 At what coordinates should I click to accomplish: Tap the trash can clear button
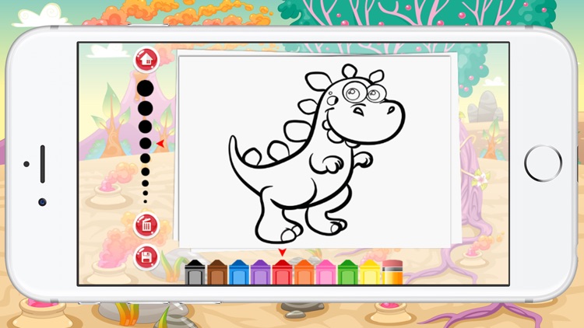(x=146, y=225)
